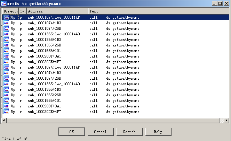The image size is (231, 141).
Task: Select address sub_10001365:loc_100014A0 in type p row
Action: tap(54, 34)
